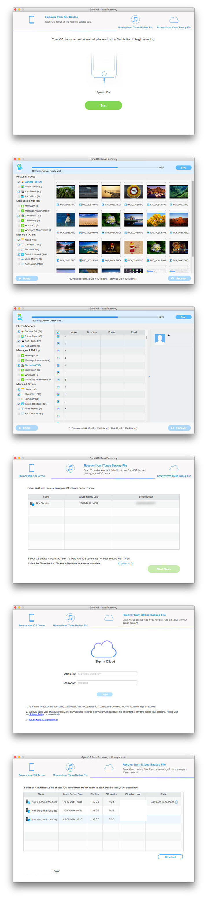Sort backups by Serial Number column
Viewport: 207px width, 900px height.
(x=146, y=496)
